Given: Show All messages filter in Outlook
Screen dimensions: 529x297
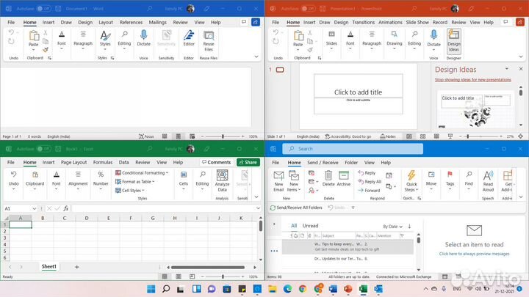Looking at the screenshot, I should point(294,226).
